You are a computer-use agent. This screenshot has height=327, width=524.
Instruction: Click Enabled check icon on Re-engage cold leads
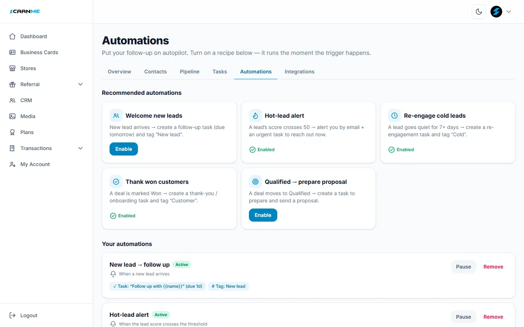391,150
